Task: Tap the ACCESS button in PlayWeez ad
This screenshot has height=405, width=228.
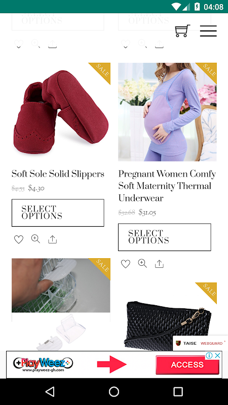Action: [x=187, y=364]
